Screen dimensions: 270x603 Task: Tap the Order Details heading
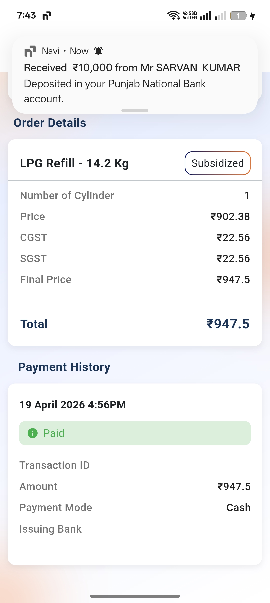tap(50, 123)
